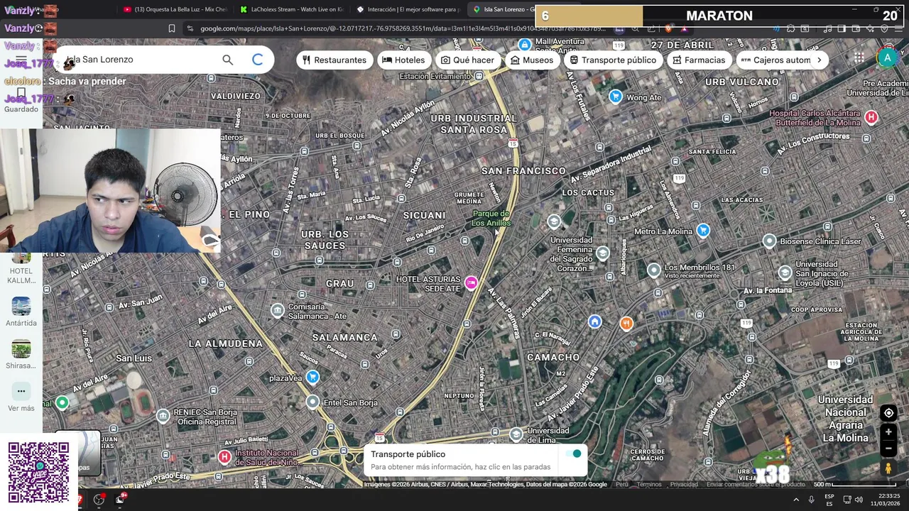
Task: Pick the Street View pegman
Action: pos(888,468)
